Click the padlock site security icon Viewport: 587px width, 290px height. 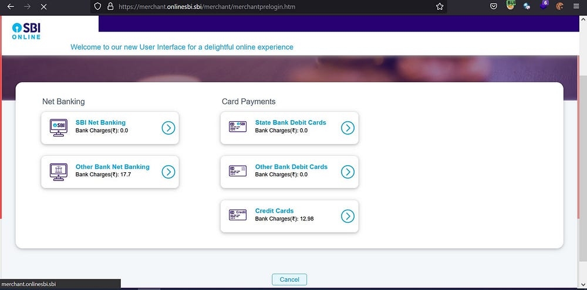click(x=110, y=6)
